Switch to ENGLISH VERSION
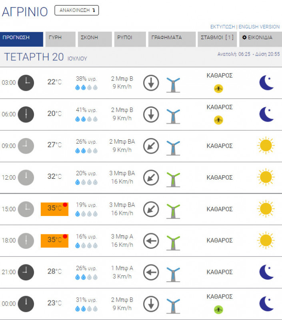This screenshot has height=320, width=282. pos(259,27)
